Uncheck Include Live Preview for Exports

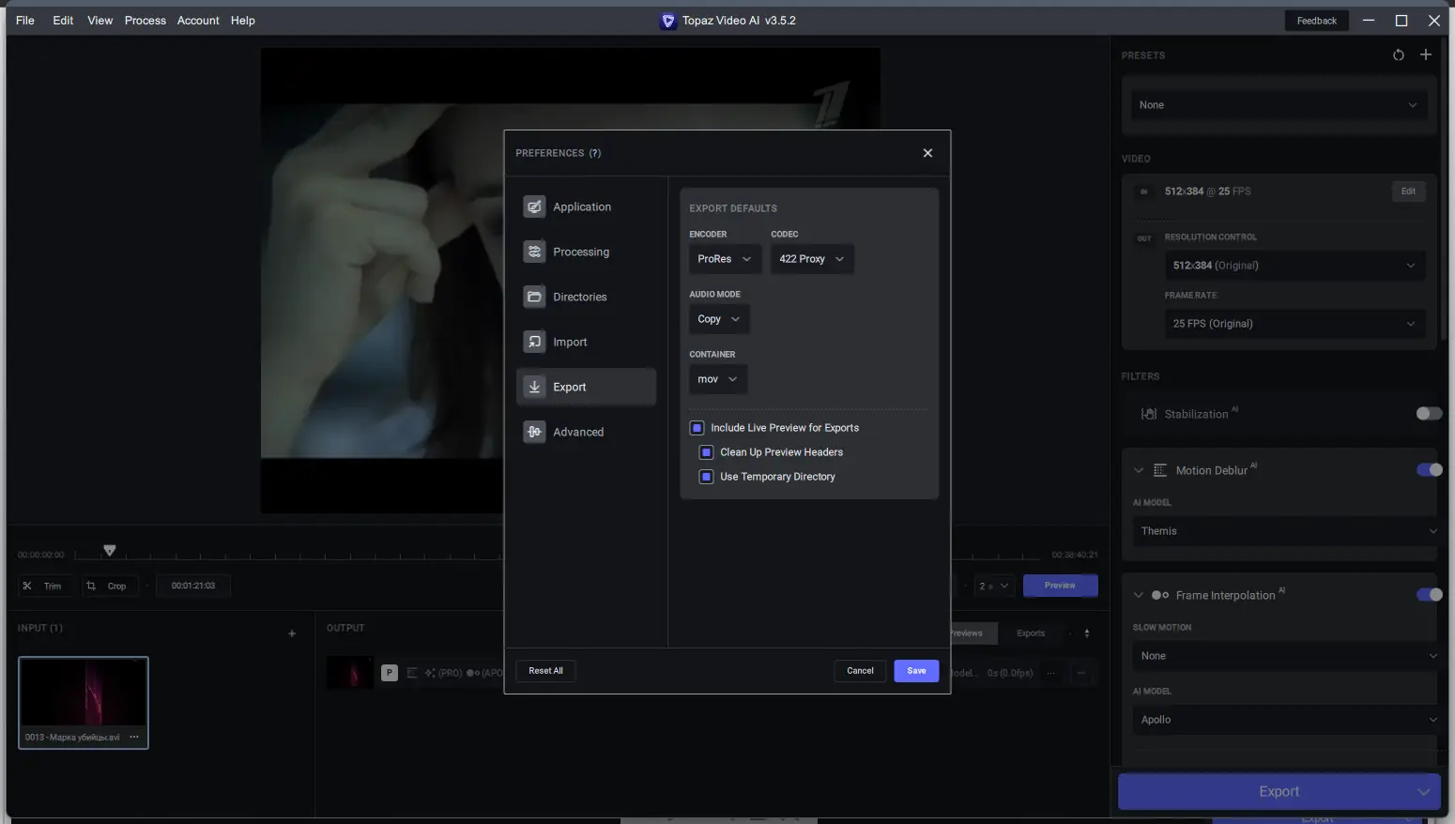click(697, 427)
